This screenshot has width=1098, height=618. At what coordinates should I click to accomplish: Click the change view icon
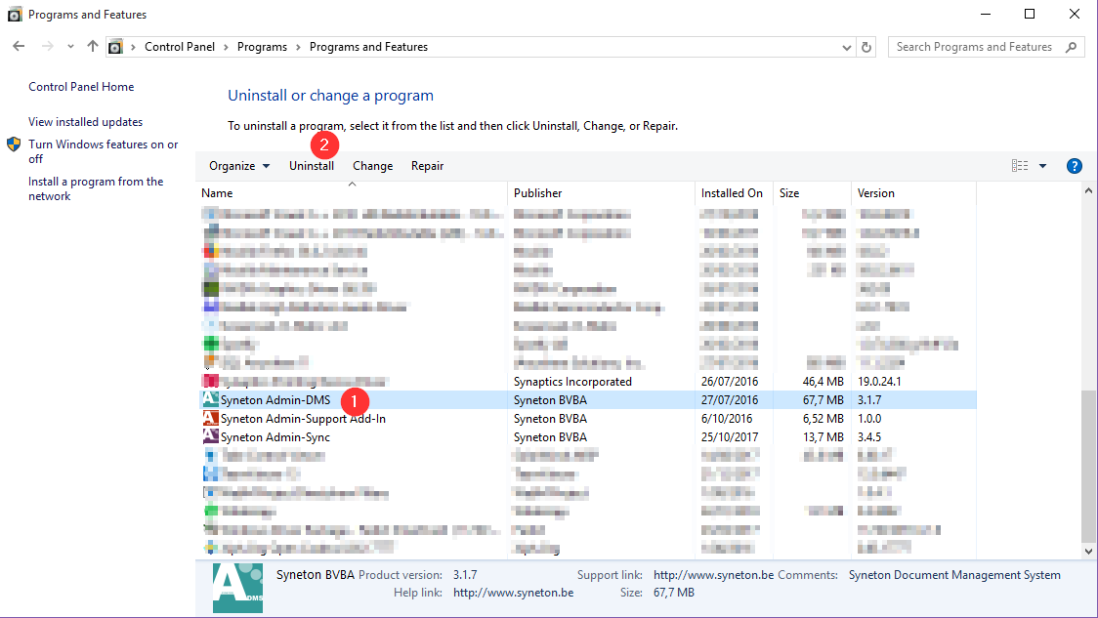pyautogui.click(x=1020, y=166)
